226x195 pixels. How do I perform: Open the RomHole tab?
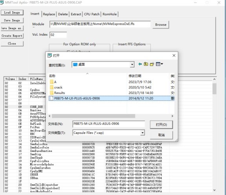(109, 14)
